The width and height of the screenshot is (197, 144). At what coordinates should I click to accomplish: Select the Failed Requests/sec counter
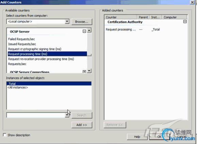[x=21, y=39]
